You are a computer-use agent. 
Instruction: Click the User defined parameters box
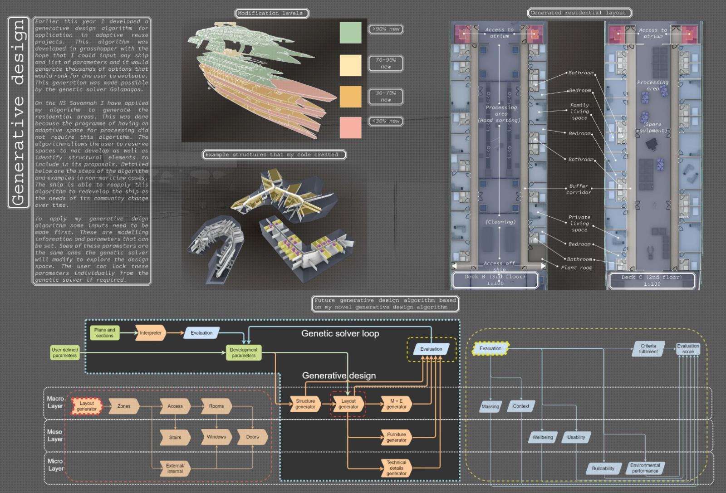(65, 353)
